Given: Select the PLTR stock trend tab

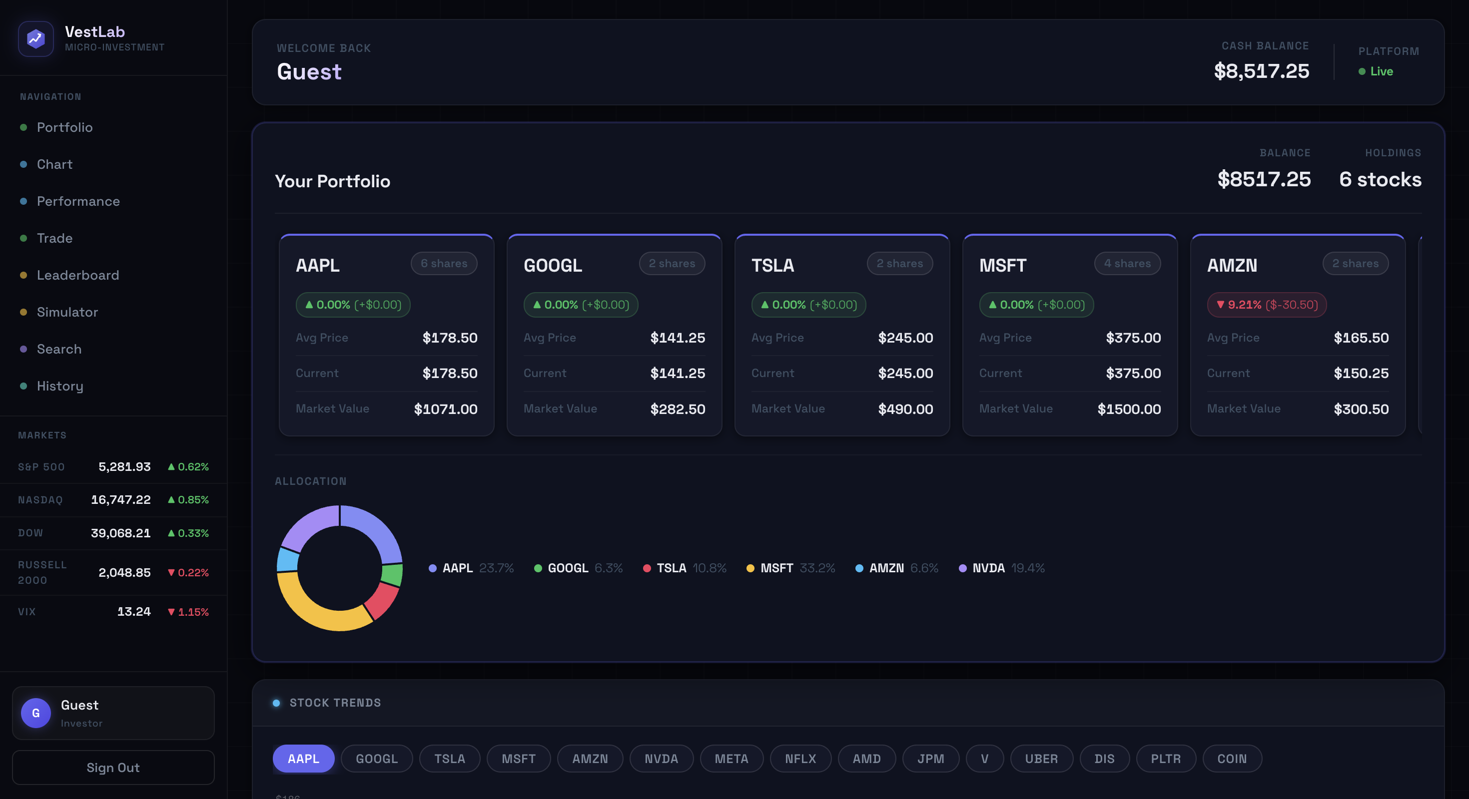Looking at the screenshot, I should (x=1166, y=759).
